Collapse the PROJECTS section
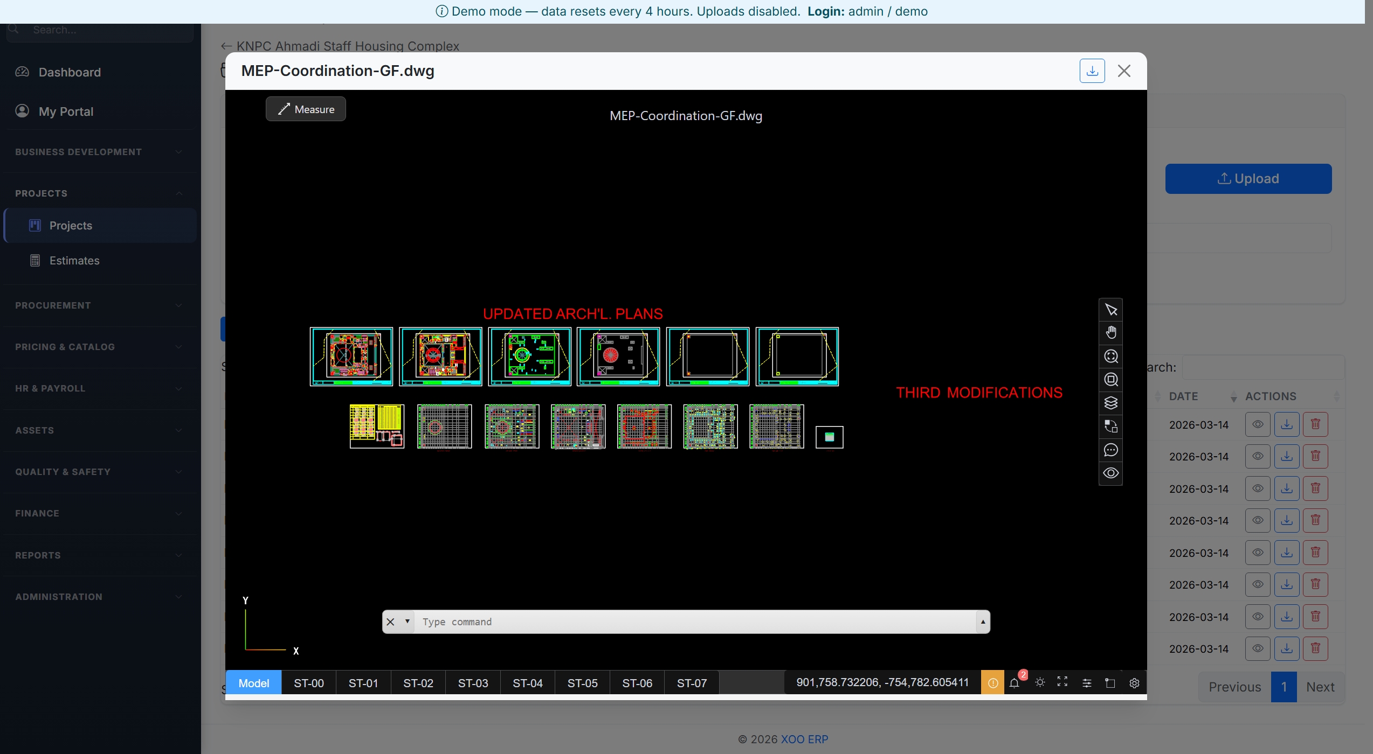 [178, 193]
